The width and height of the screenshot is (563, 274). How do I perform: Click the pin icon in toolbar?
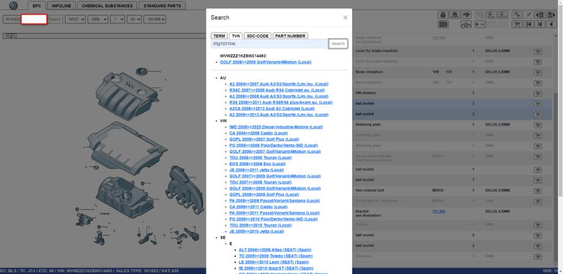click(529, 15)
